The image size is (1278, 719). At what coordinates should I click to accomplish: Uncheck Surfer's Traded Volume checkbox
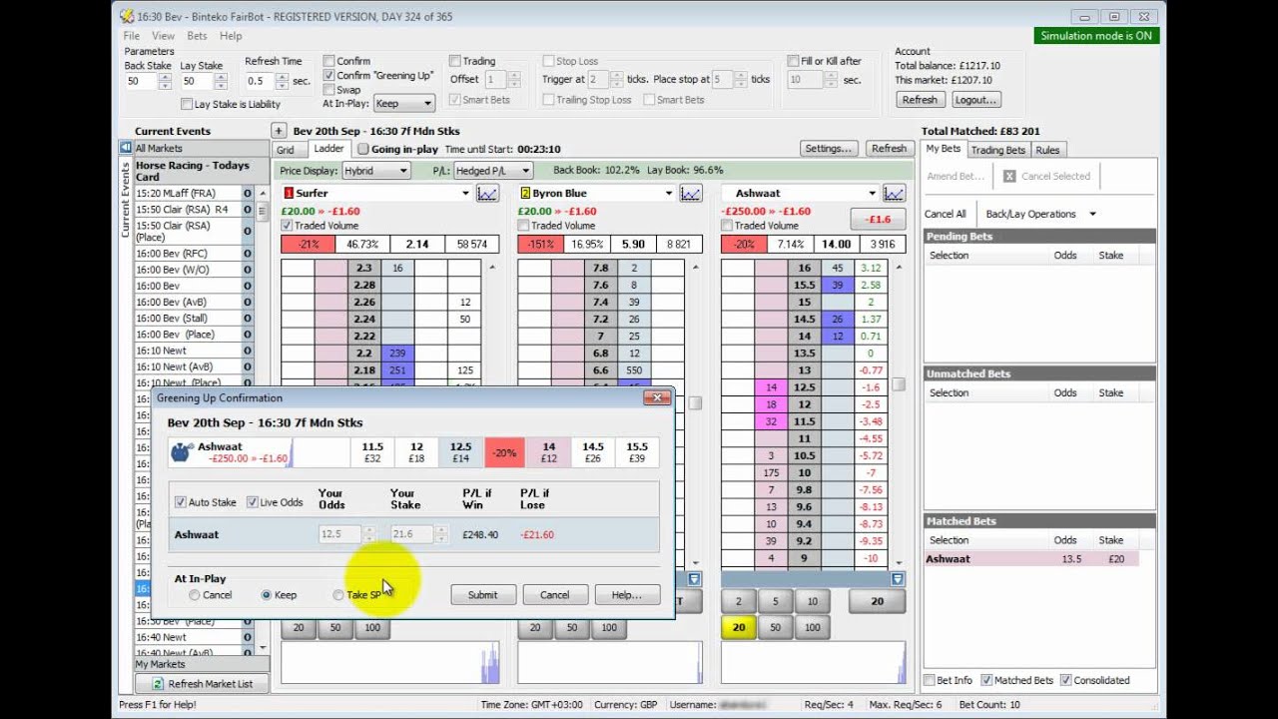click(288, 226)
